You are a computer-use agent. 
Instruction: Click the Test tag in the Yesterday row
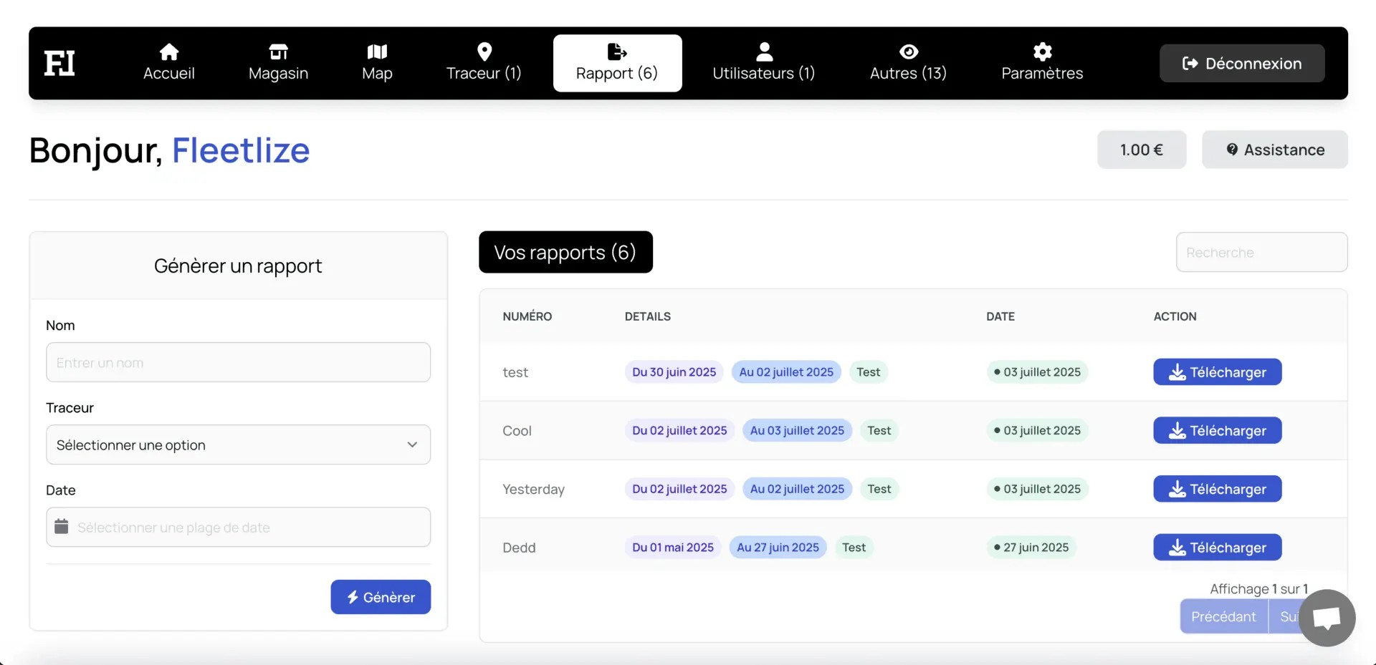tap(879, 489)
